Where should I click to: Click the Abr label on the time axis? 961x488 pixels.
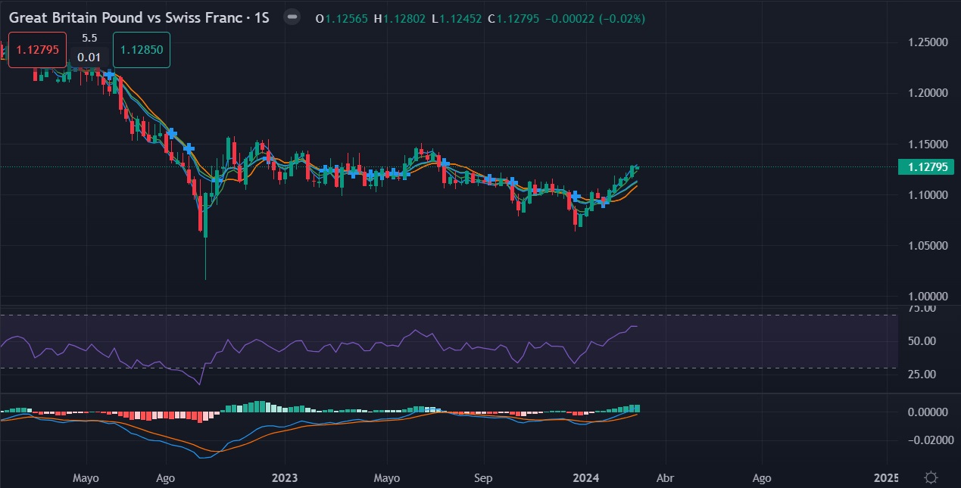pyautogui.click(x=665, y=478)
